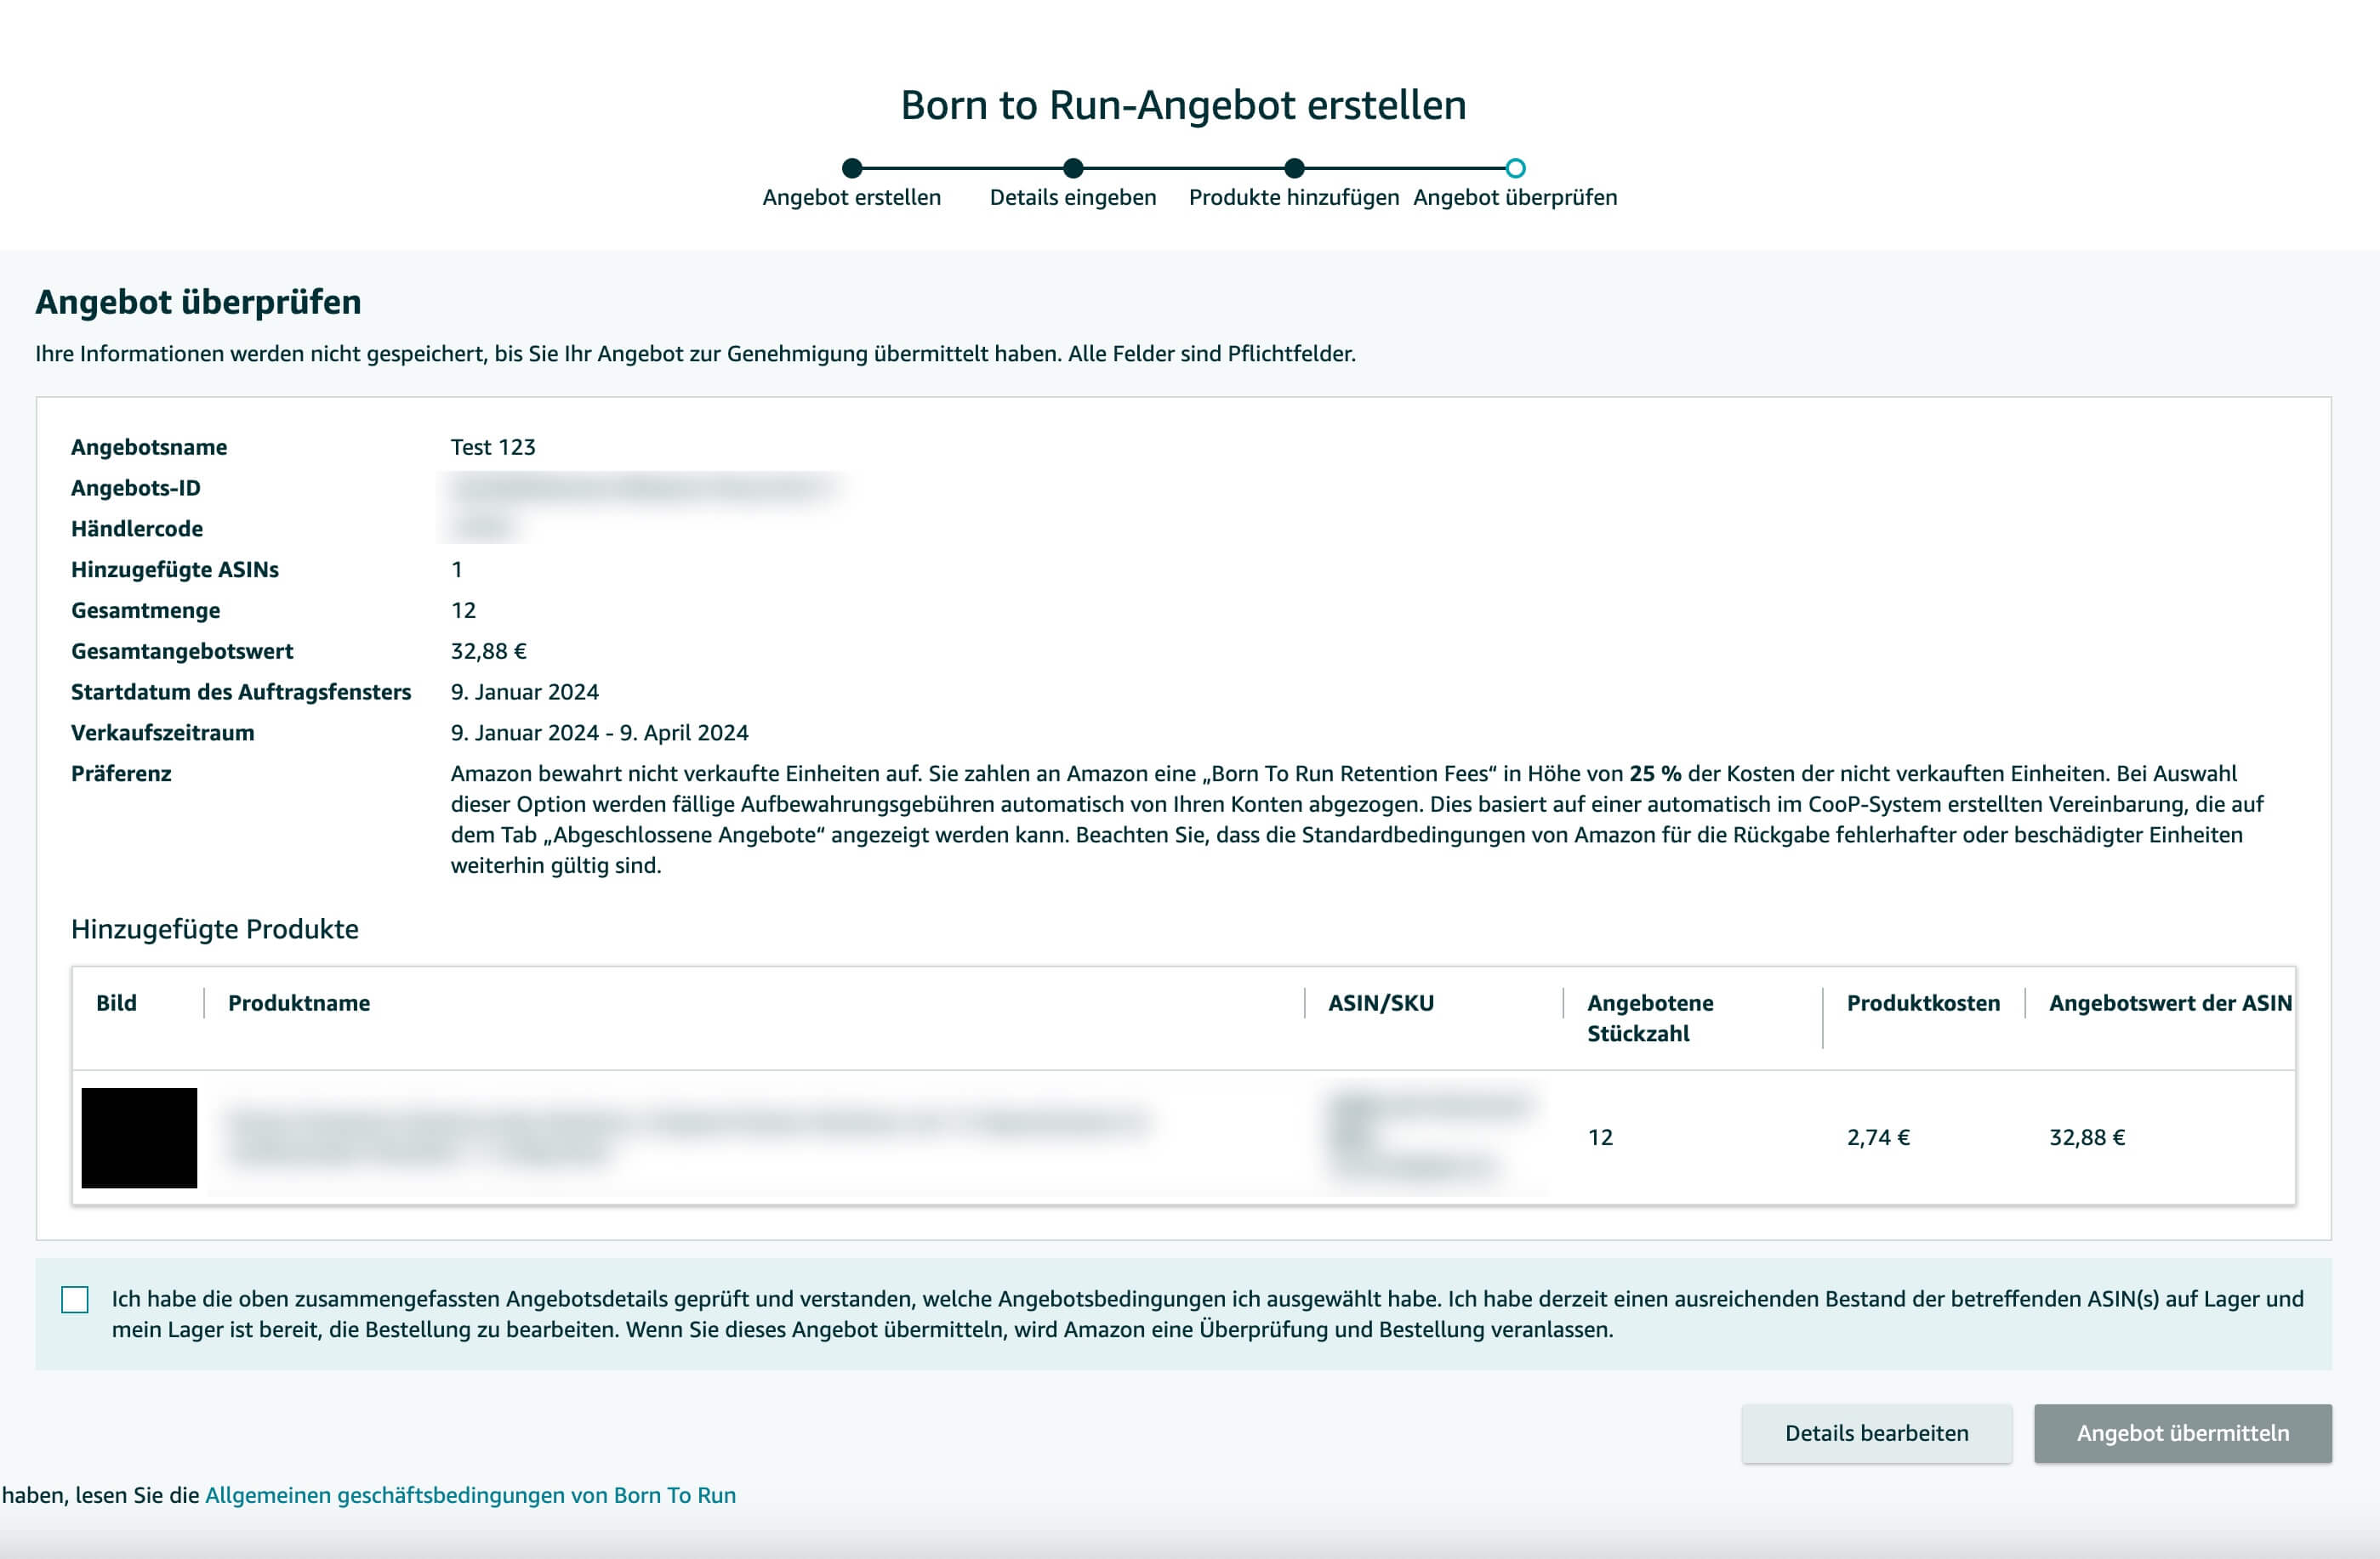Click the Gesamtangebotswert value 32,88 €

489,650
